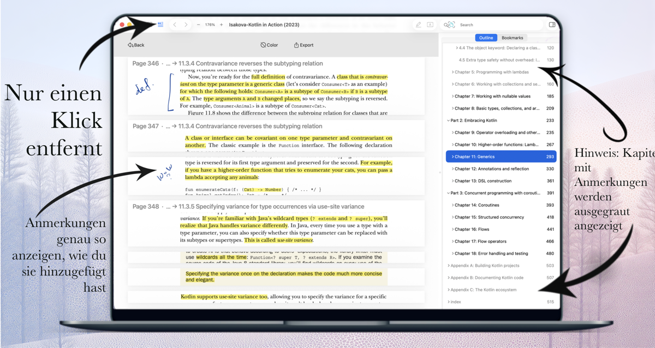Open Chapter 12: Annotations and reflection
This screenshot has height=348, width=655.
coord(501,169)
